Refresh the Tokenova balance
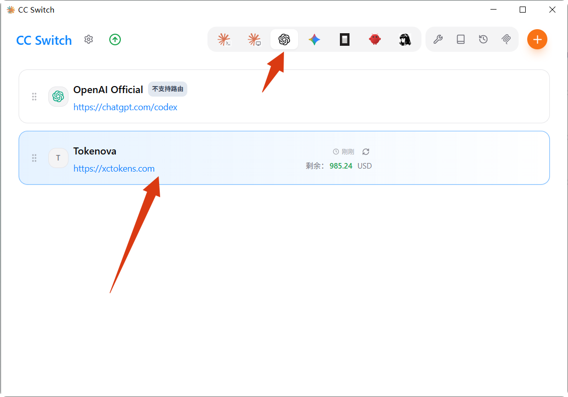This screenshot has width=568, height=397. (366, 151)
